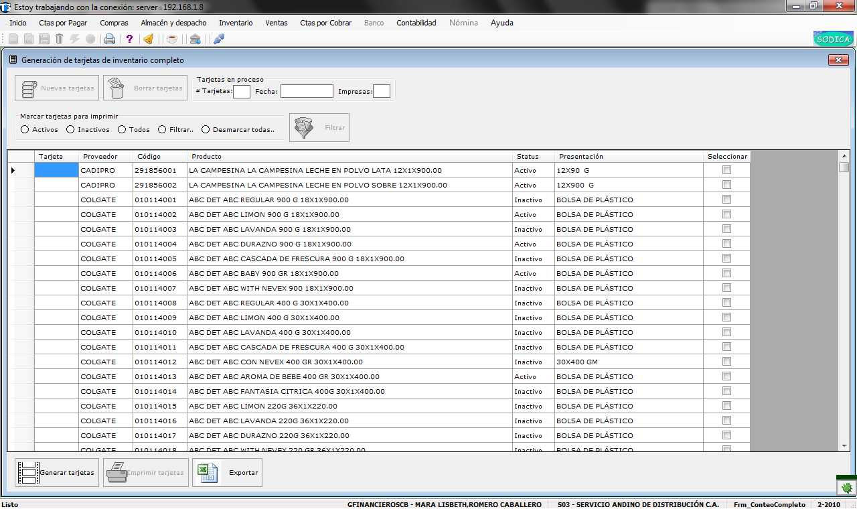
Task: Click the SODICA logo badge
Action: point(834,39)
